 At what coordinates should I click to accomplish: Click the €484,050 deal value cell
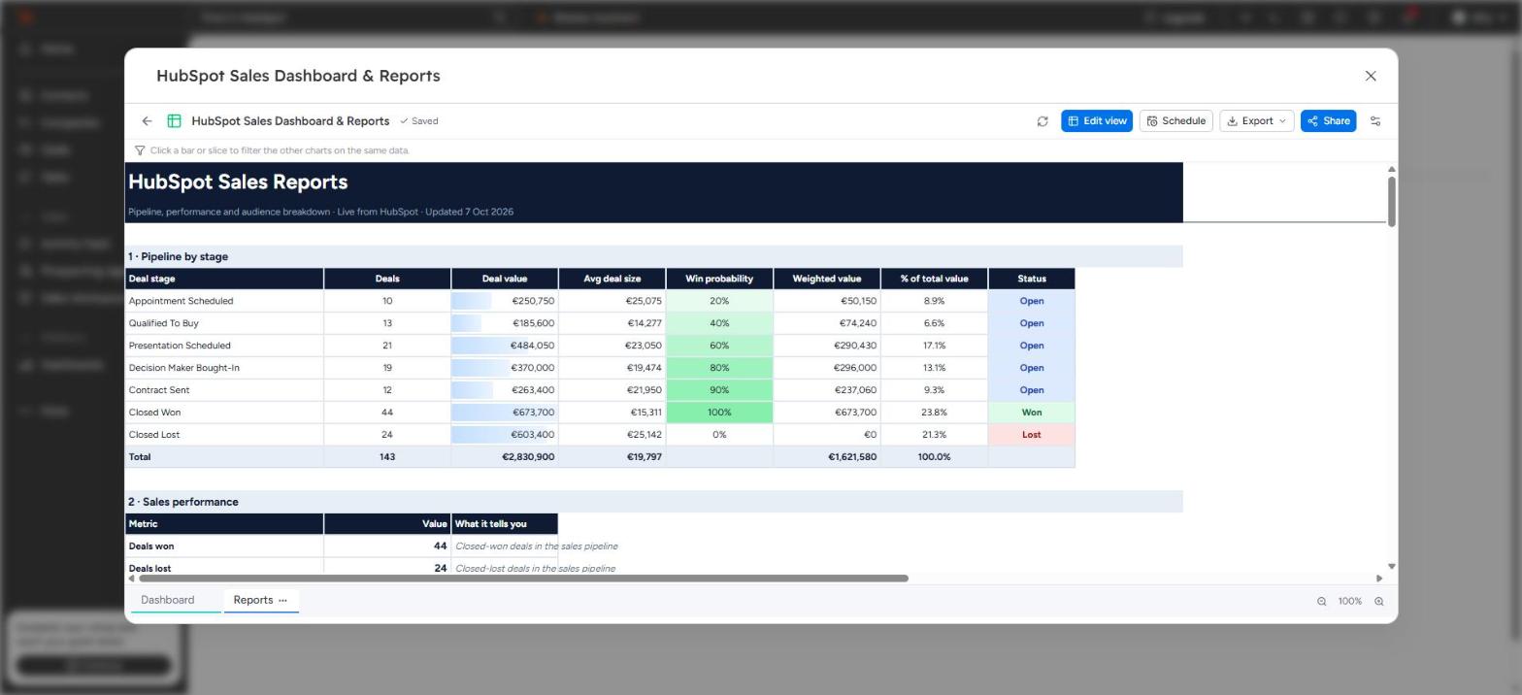click(505, 346)
